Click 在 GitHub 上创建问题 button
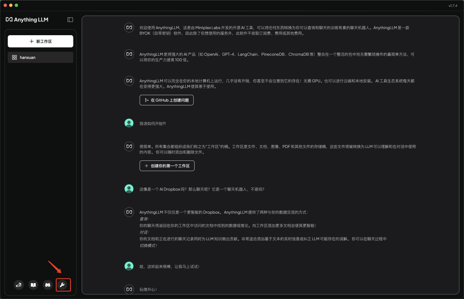This screenshot has height=299, width=464. click(x=167, y=100)
